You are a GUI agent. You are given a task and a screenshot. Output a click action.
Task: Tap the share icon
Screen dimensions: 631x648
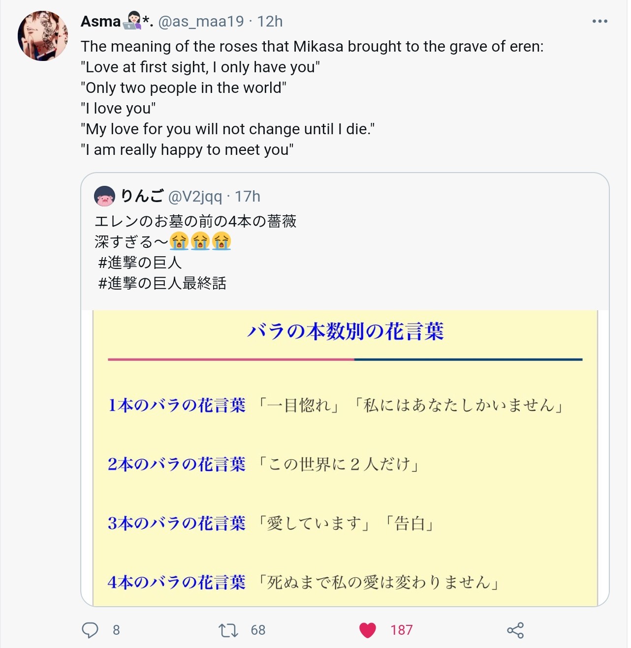515,630
